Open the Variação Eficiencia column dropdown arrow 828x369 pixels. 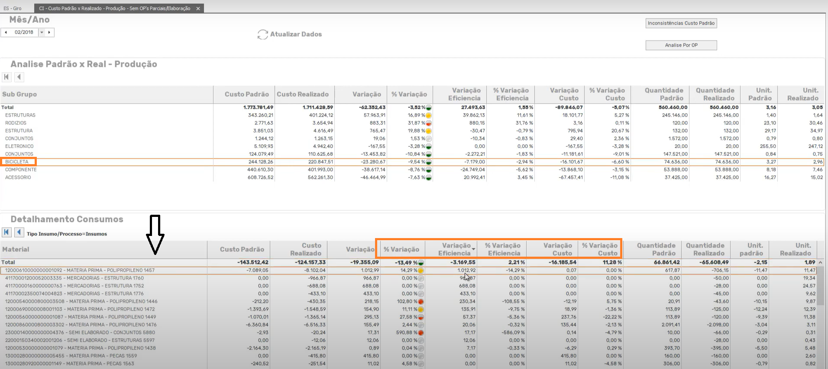[x=473, y=249]
